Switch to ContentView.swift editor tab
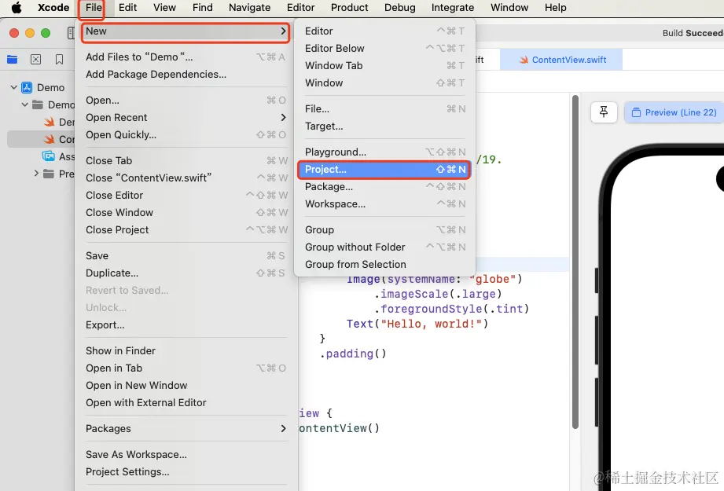724x491 pixels. 561,60
